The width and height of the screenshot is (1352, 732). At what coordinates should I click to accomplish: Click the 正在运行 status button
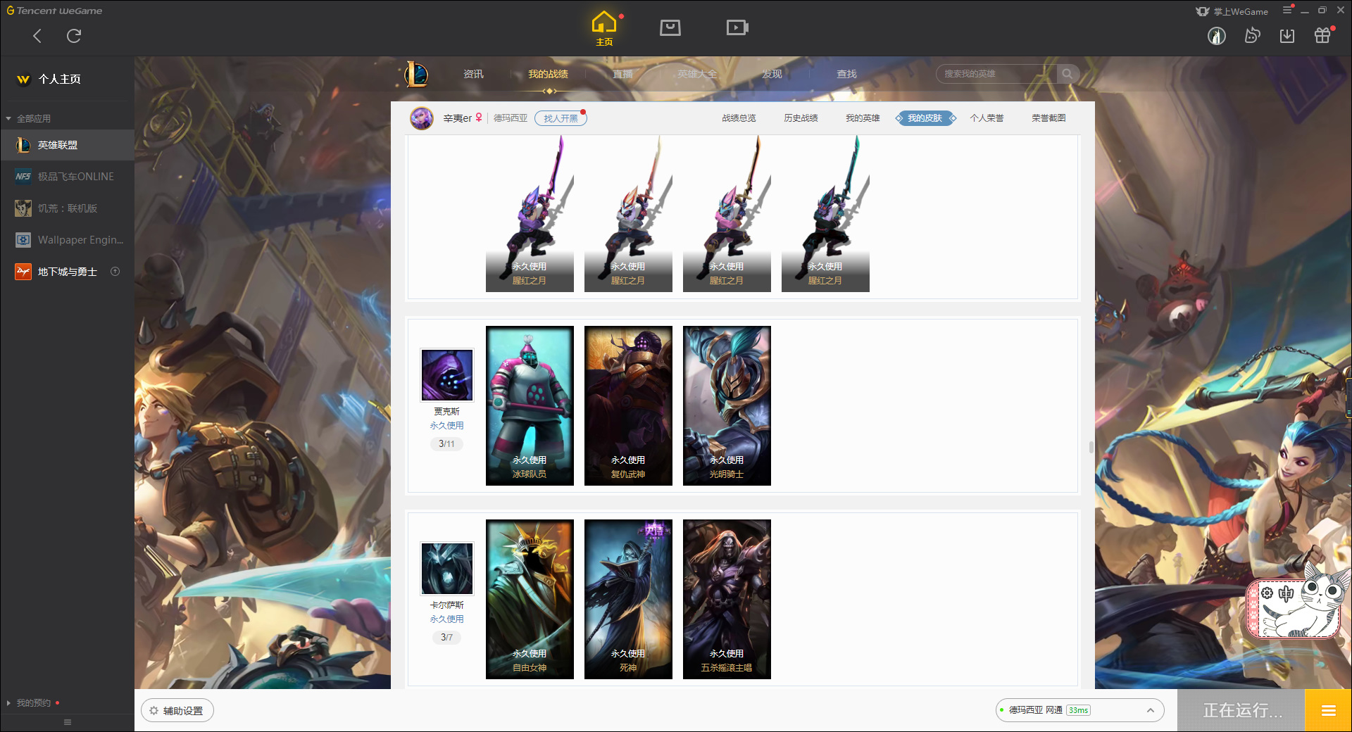(x=1242, y=711)
